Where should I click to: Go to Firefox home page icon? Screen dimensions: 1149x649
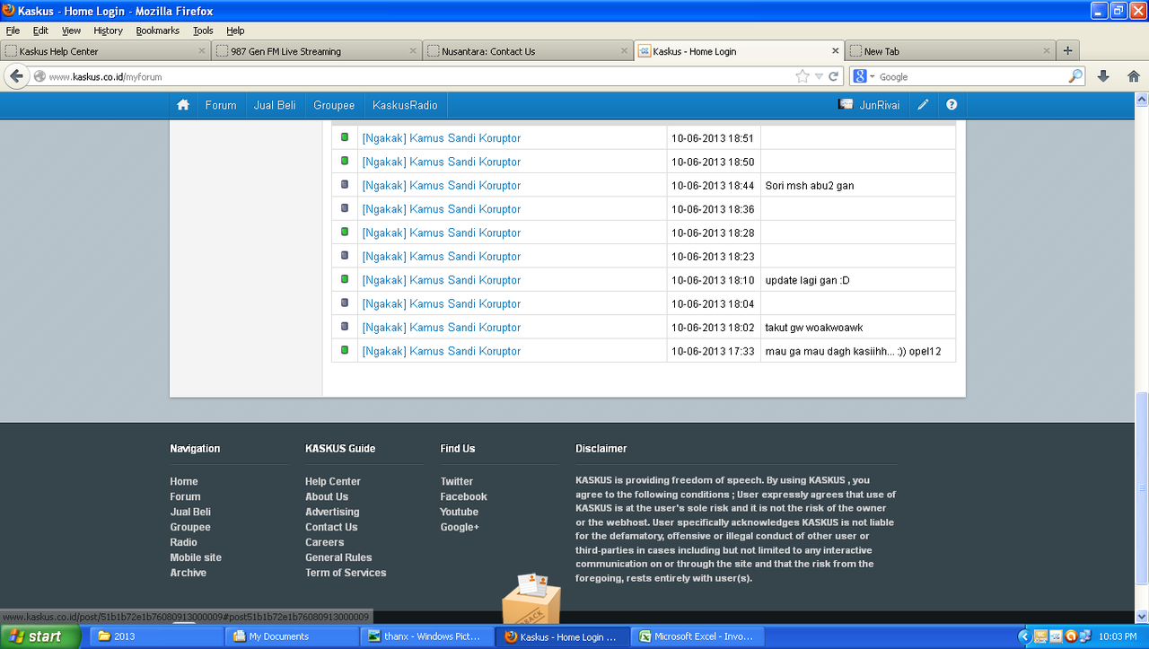pos(1134,76)
